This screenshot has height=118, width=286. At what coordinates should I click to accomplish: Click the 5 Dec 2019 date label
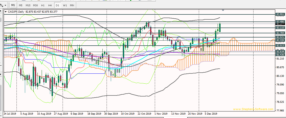pyautogui.click(x=211, y=114)
